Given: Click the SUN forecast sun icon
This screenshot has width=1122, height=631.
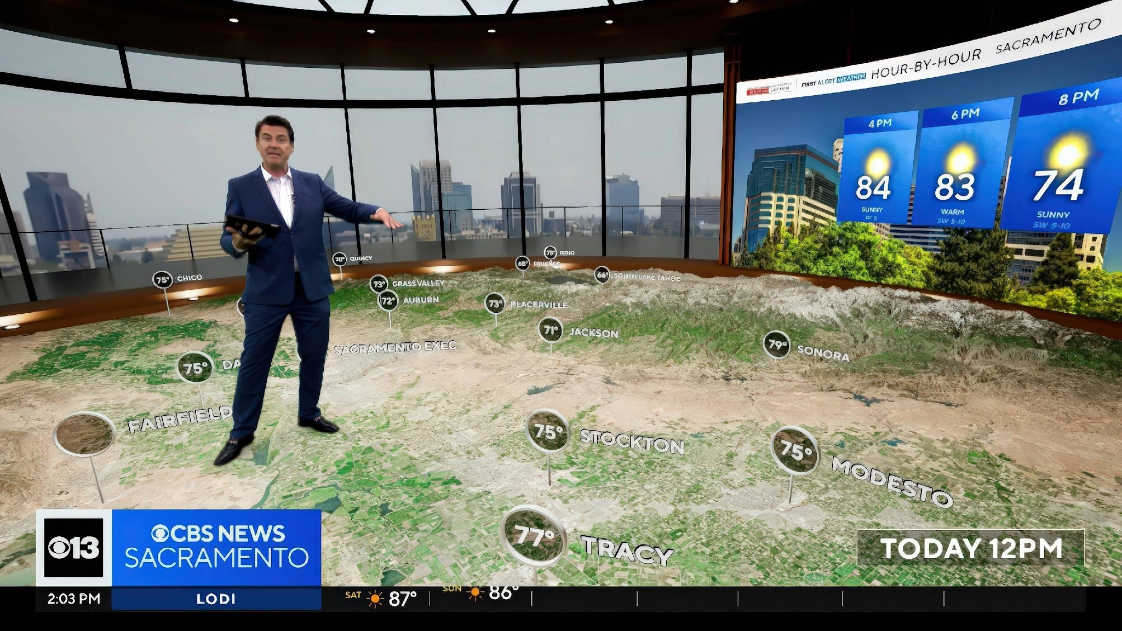Looking at the screenshot, I should (x=474, y=593).
